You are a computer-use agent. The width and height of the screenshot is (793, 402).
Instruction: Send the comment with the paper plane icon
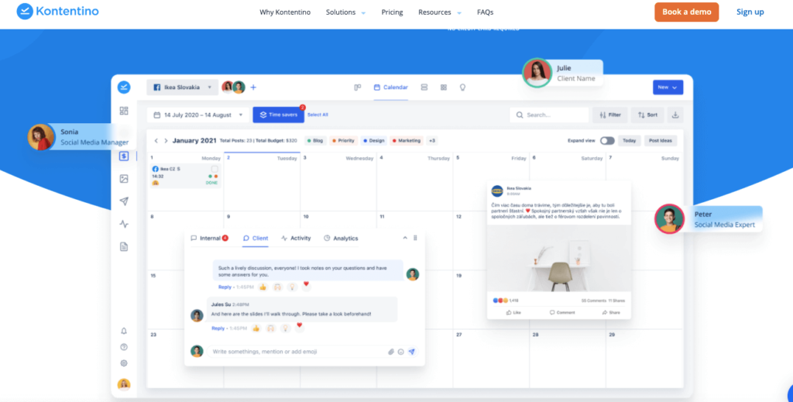click(412, 352)
